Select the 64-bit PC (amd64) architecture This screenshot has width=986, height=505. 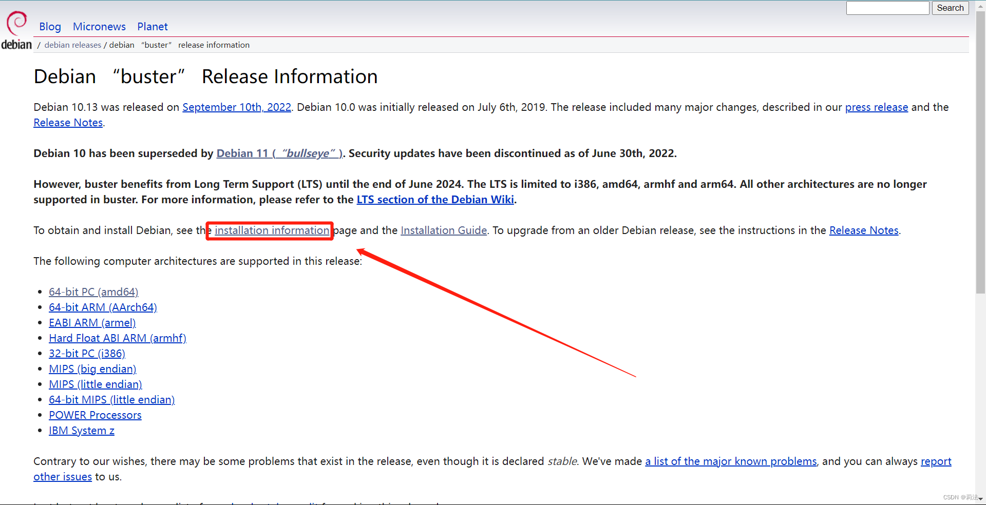(93, 292)
